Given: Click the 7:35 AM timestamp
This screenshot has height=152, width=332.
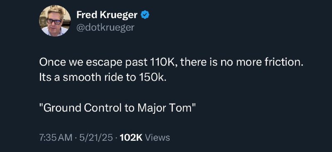Looking at the screenshot, I should pyautogui.click(x=56, y=138).
